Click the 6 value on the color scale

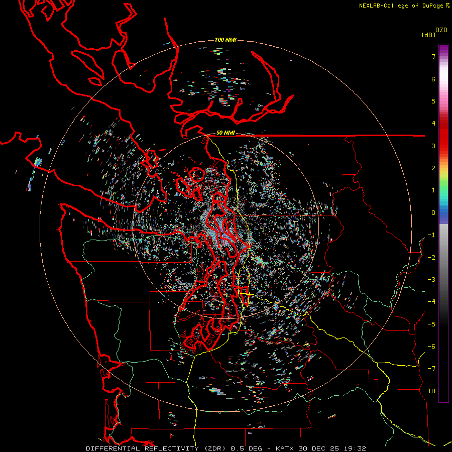tap(433, 79)
